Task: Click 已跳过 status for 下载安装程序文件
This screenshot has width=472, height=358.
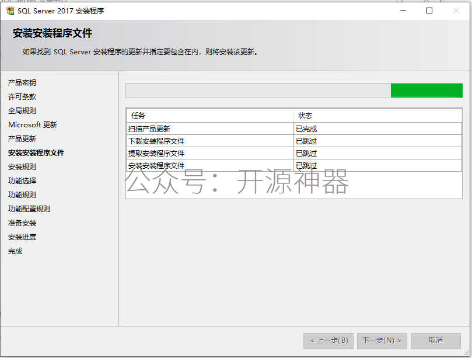Action: (x=378, y=141)
